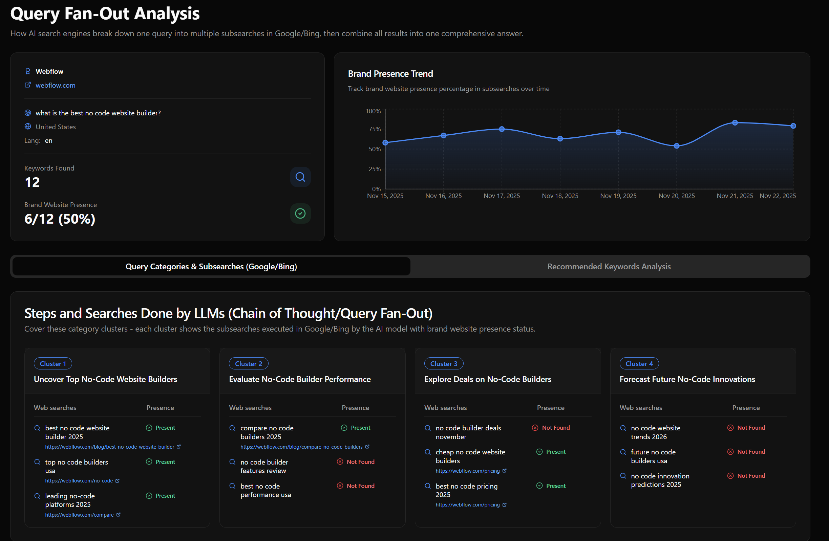Click the search icon beside 'compare no code builders 2025'

click(232, 428)
